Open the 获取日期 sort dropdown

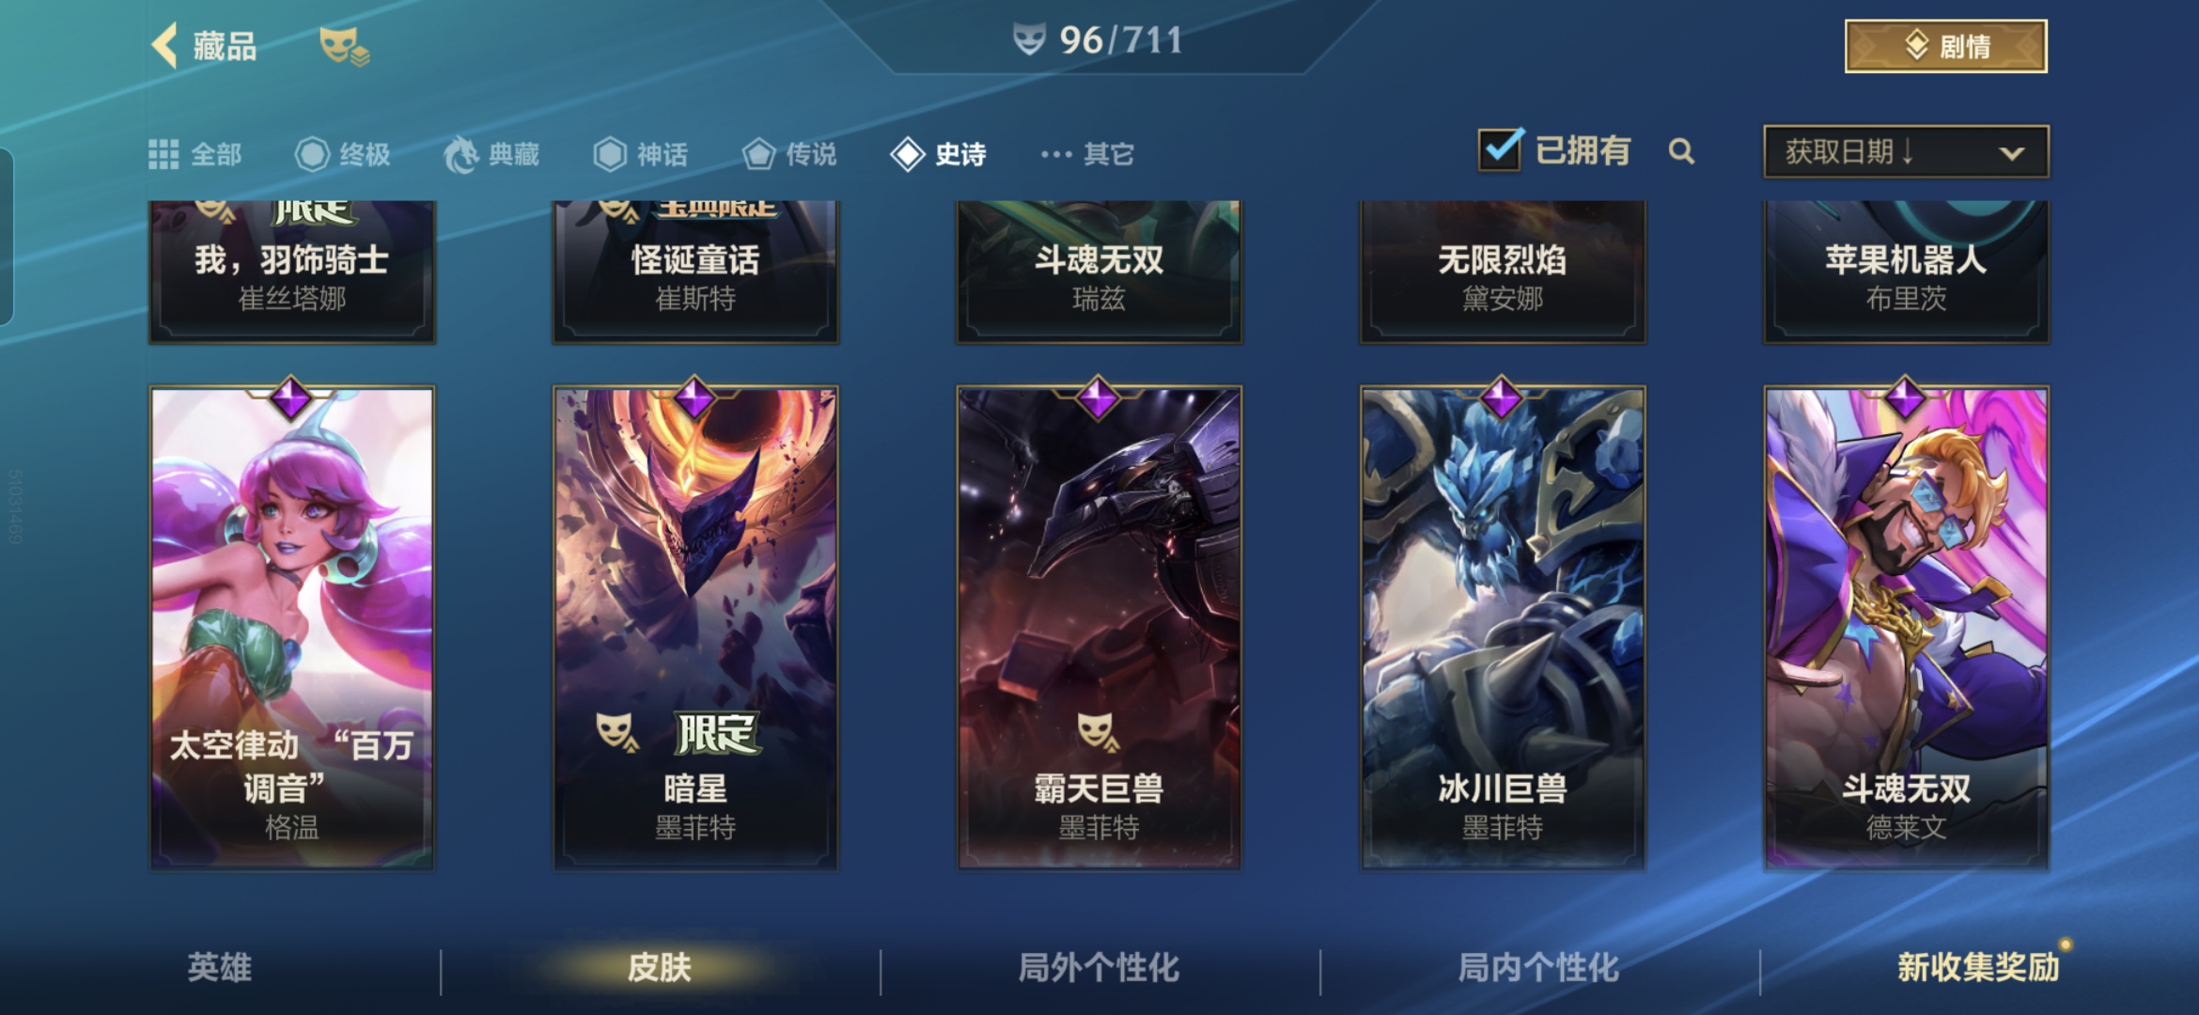1906,151
